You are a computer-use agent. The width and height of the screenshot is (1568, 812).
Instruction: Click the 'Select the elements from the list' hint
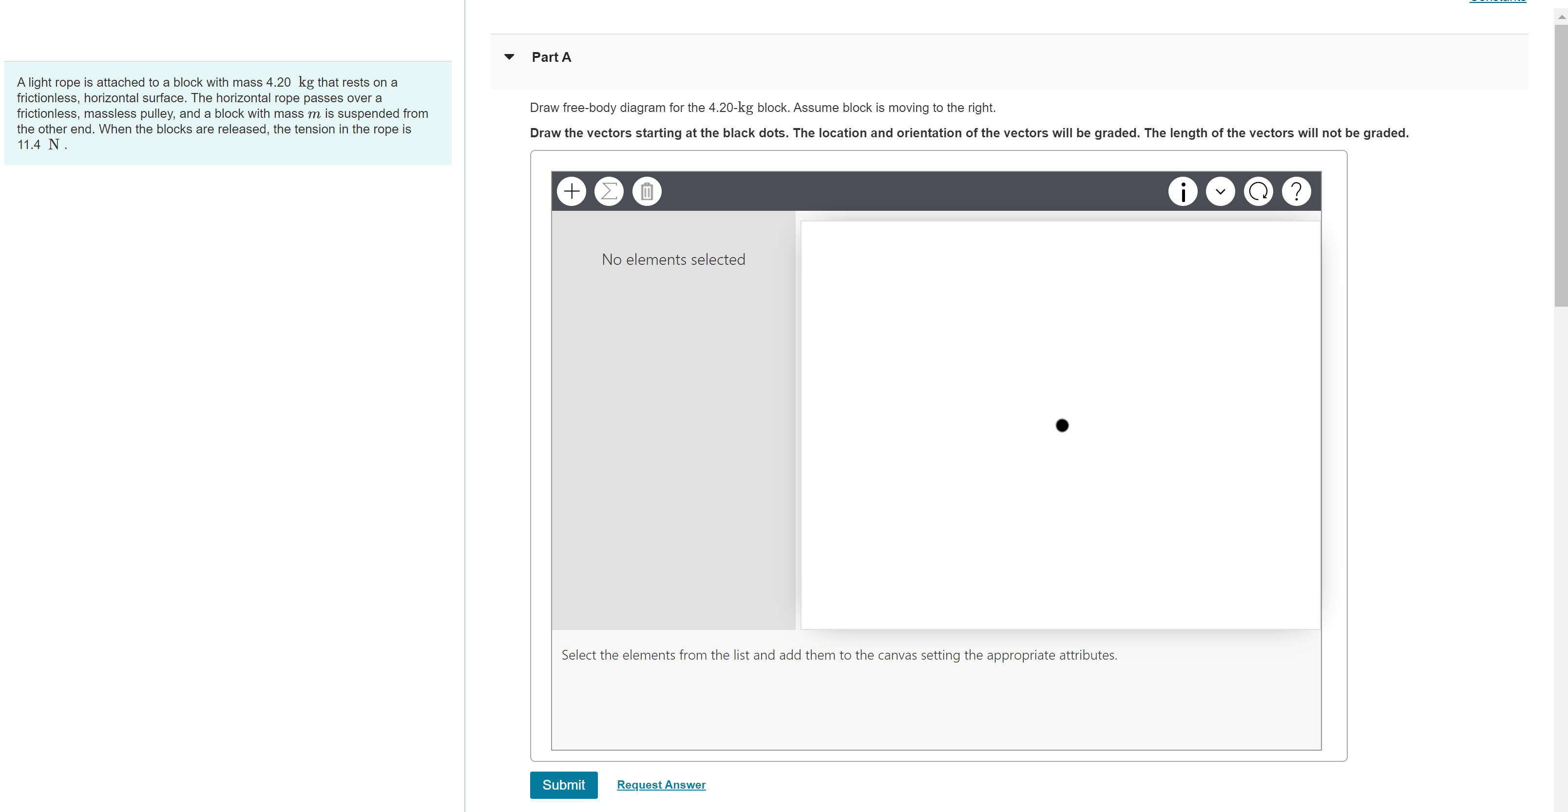[839, 655]
